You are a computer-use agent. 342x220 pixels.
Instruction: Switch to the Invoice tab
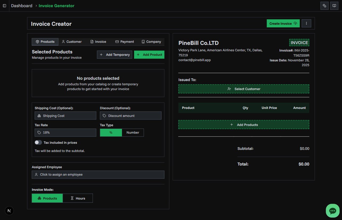click(x=98, y=42)
